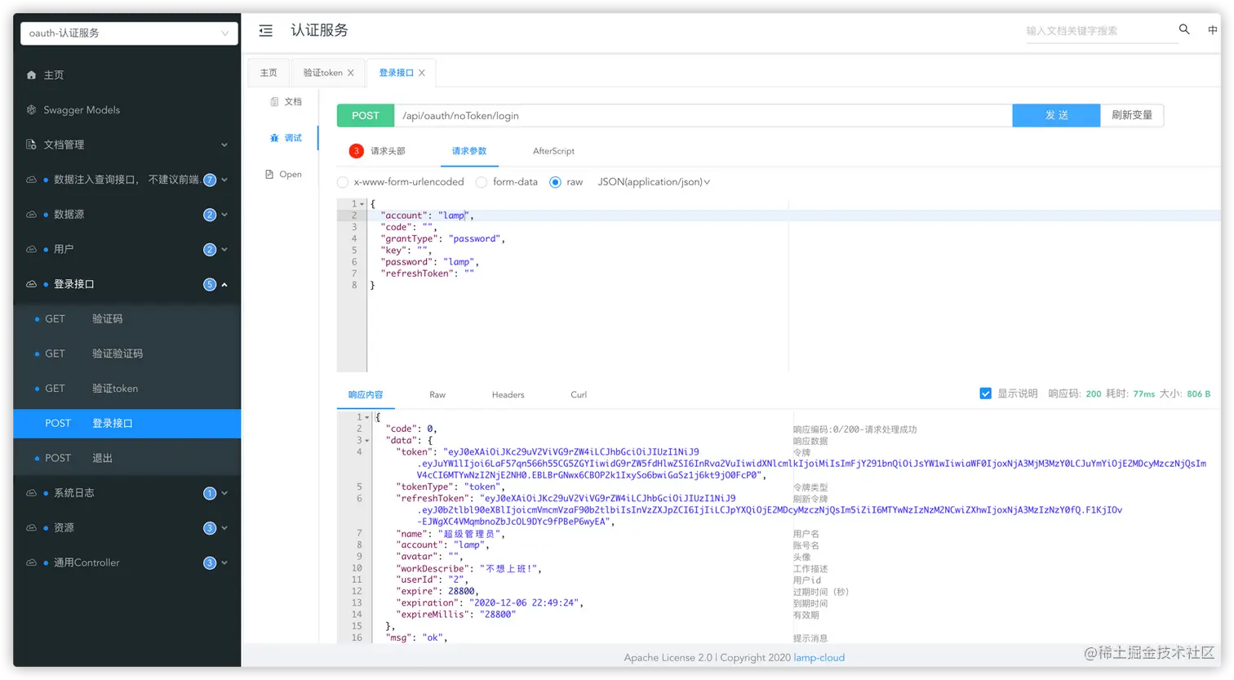1234x680 pixels.
Task: Click the 文档 page icon
Action: pyautogui.click(x=274, y=102)
